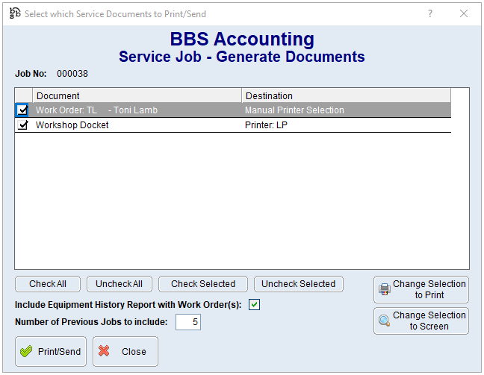Click the green checkmark icon on Print/Send
The height and width of the screenshot is (375, 484).
27,352
